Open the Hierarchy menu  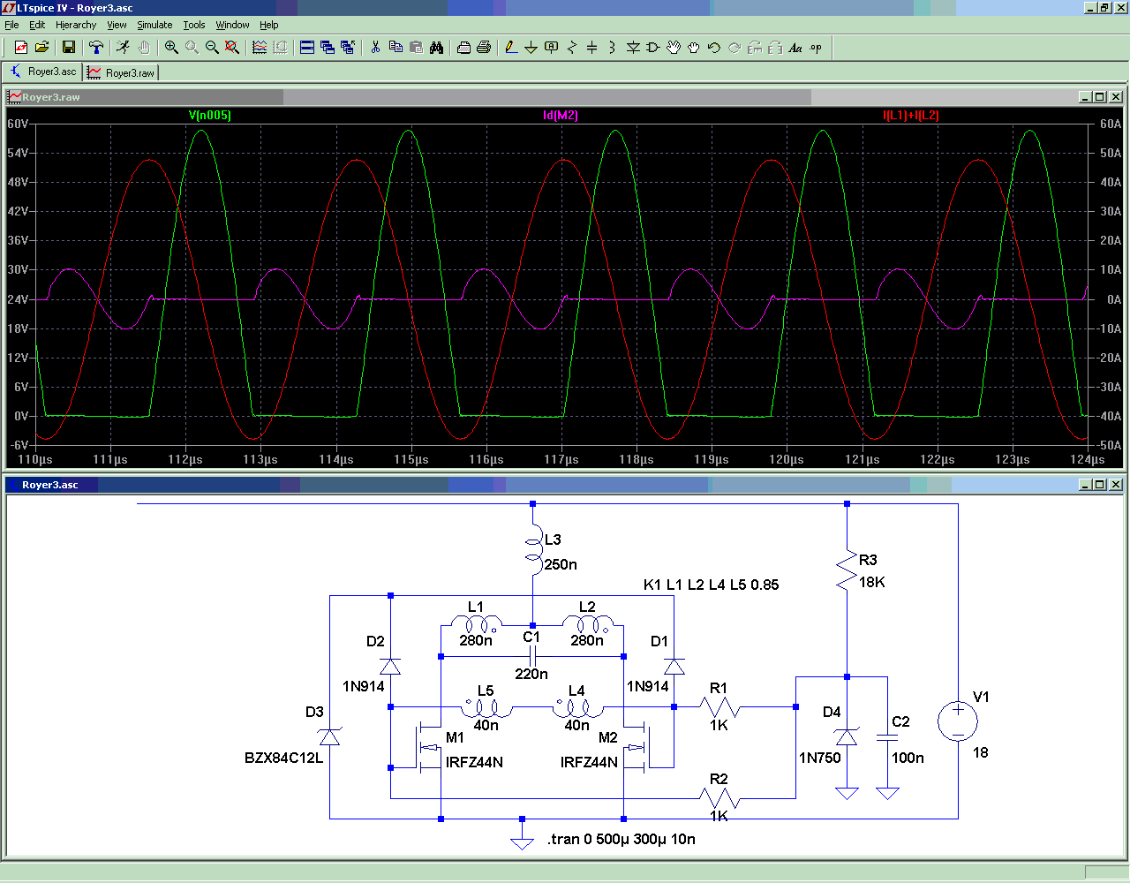[x=76, y=25]
